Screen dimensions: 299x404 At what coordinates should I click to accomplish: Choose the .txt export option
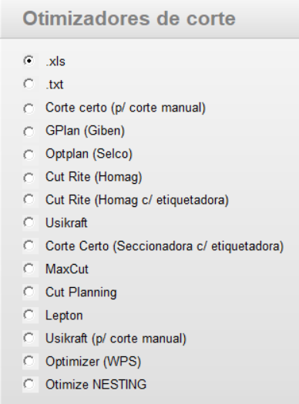coord(29,84)
